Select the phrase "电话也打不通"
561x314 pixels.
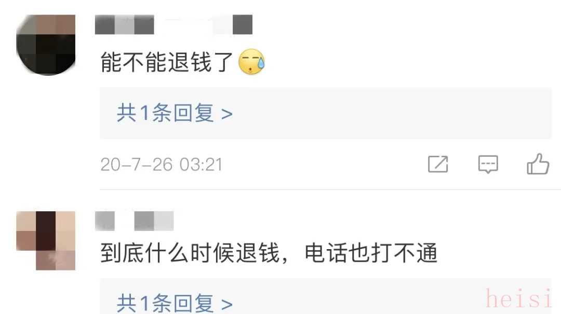click(371, 253)
